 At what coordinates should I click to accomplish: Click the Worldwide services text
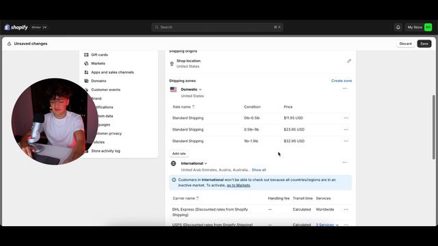tap(325, 210)
